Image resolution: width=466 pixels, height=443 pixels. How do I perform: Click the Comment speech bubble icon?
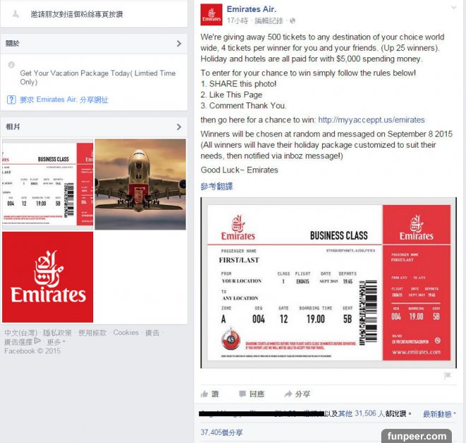pyautogui.click(x=242, y=394)
